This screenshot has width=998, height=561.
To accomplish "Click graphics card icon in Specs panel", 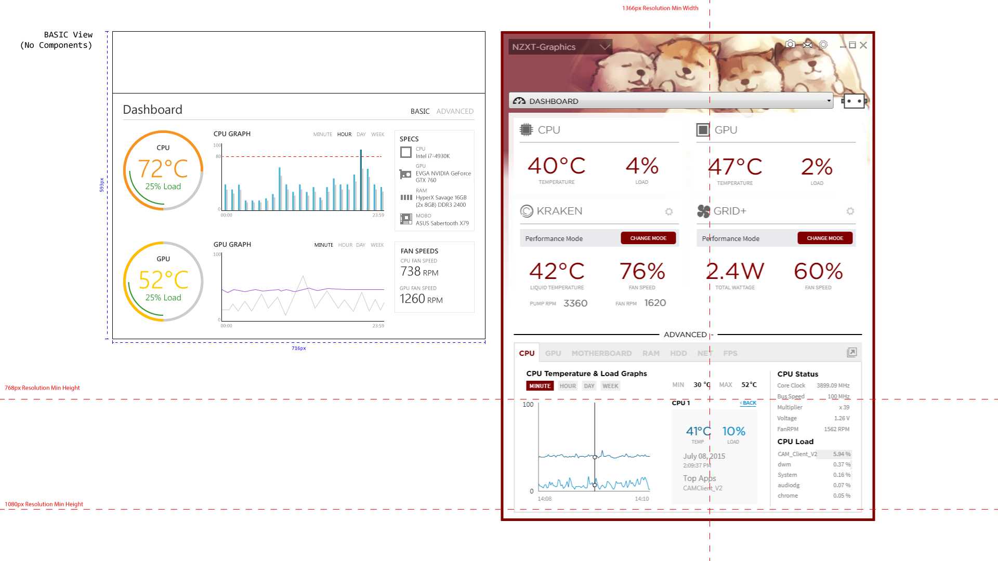I will coord(405,174).
